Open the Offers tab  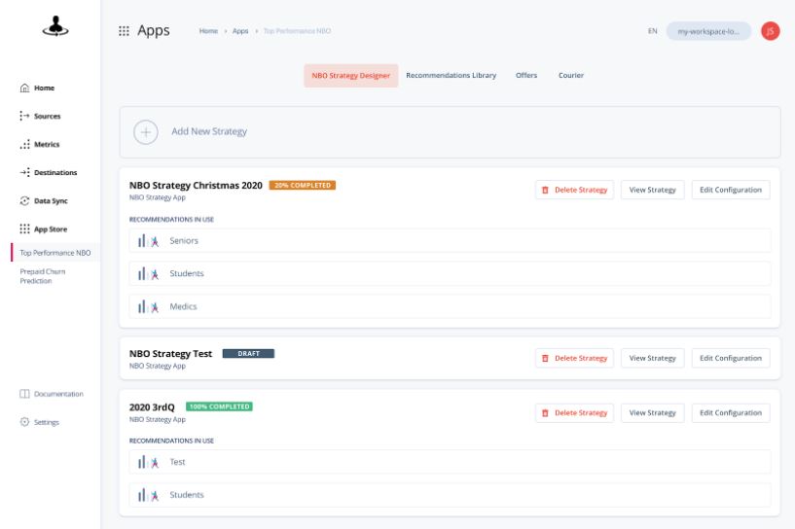[x=526, y=75]
